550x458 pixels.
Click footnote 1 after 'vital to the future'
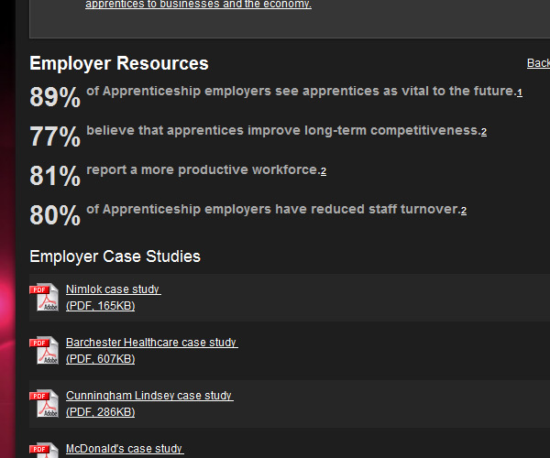click(x=520, y=93)
